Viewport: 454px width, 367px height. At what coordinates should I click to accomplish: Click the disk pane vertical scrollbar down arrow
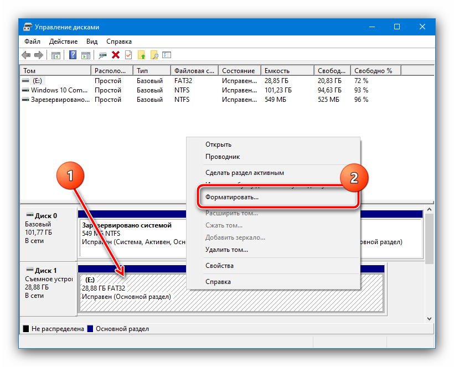430,318
